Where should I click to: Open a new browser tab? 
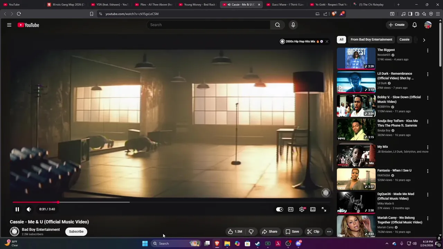coord(398,4)
